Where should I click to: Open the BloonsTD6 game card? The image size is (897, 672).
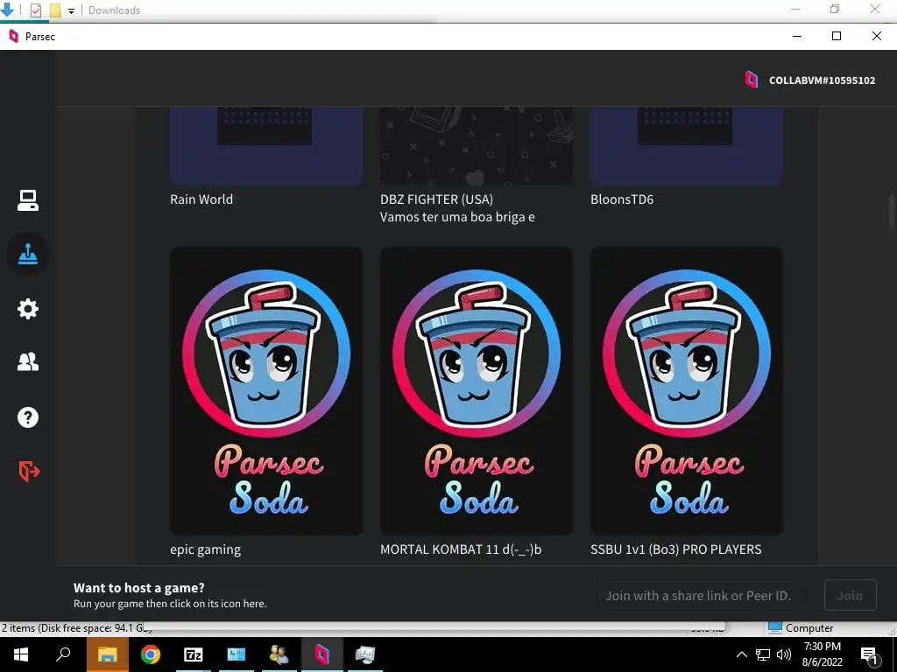[x=687, y=146]
